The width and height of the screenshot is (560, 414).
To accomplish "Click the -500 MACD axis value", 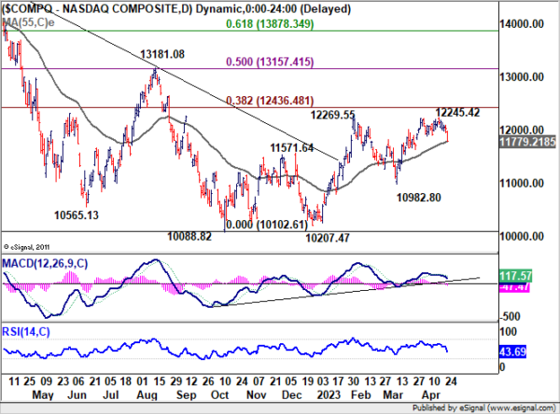I will [510, 317].
